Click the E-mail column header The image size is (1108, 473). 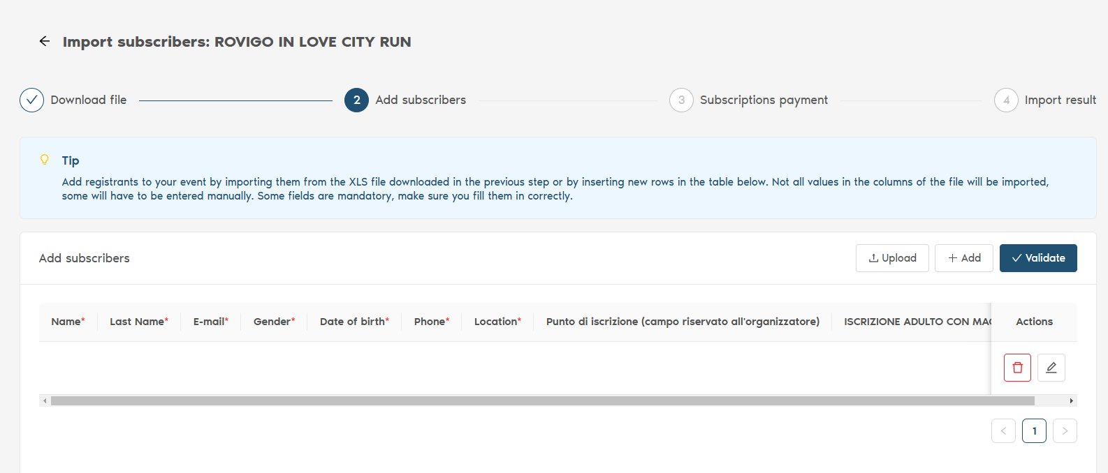point(210,322)
